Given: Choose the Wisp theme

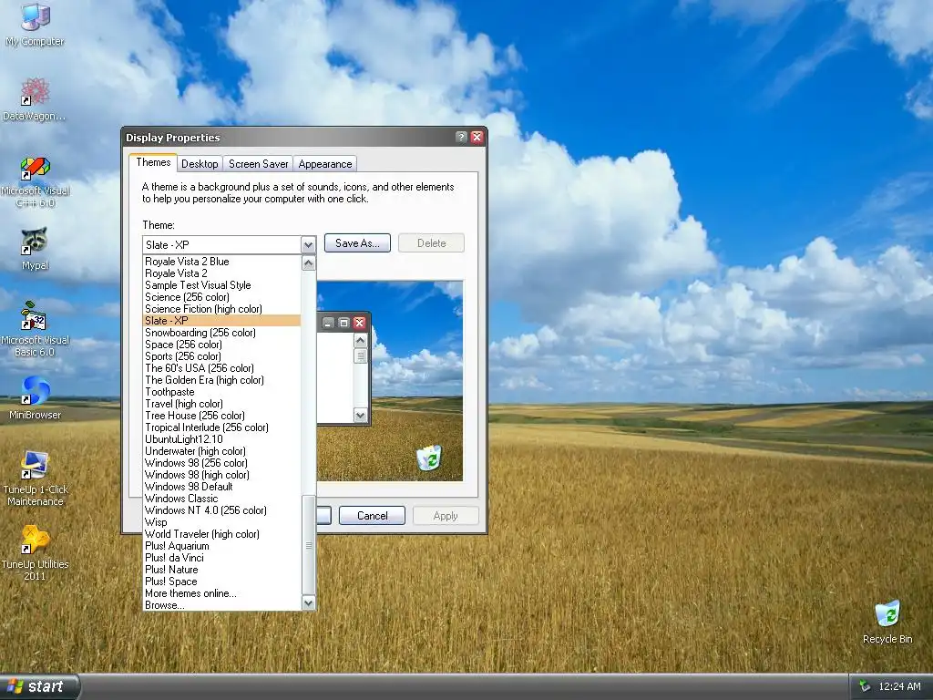Looking at the screenshot, I should (221, 522).
